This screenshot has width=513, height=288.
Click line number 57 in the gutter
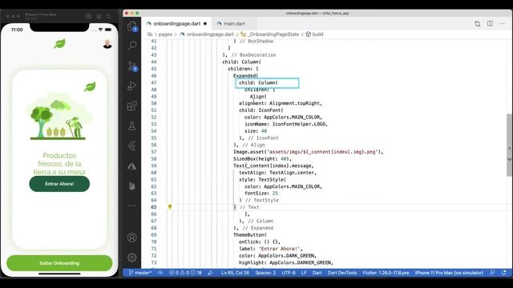[154, 152]
